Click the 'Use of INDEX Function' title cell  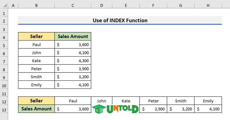pos(120,21)
